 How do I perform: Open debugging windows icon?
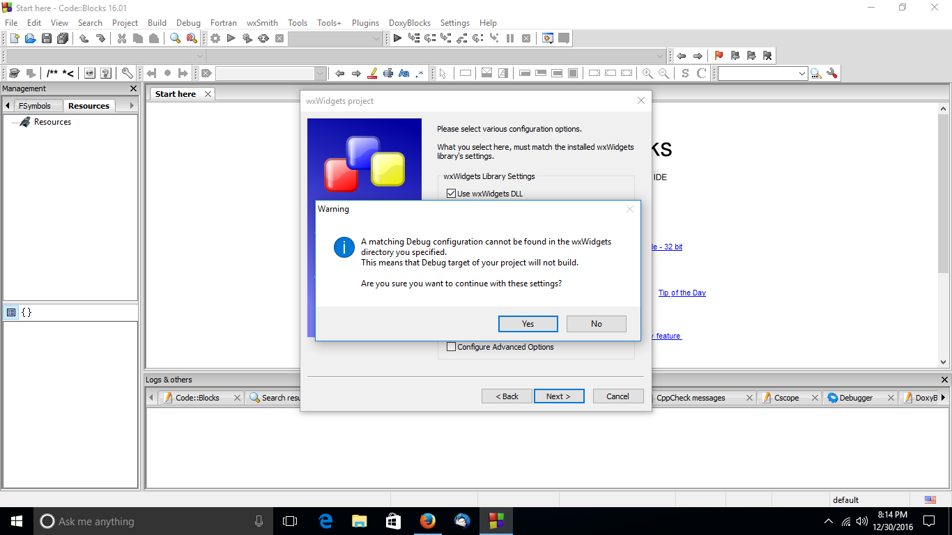[x=548, y=38]
